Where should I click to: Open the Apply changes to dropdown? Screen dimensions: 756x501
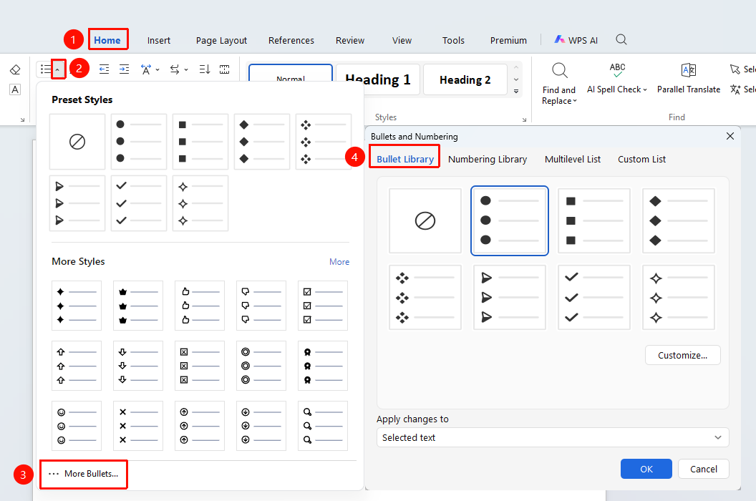[553, 437]
